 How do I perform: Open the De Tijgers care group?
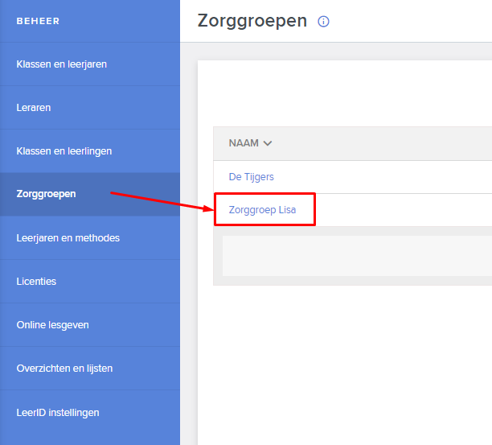[x=251, y=177]
